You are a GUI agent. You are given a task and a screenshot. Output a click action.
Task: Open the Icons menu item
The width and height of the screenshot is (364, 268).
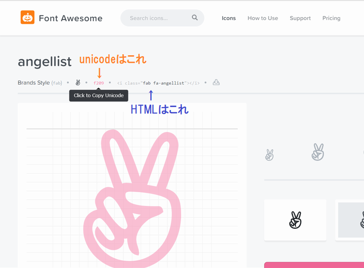pos(228,18)
